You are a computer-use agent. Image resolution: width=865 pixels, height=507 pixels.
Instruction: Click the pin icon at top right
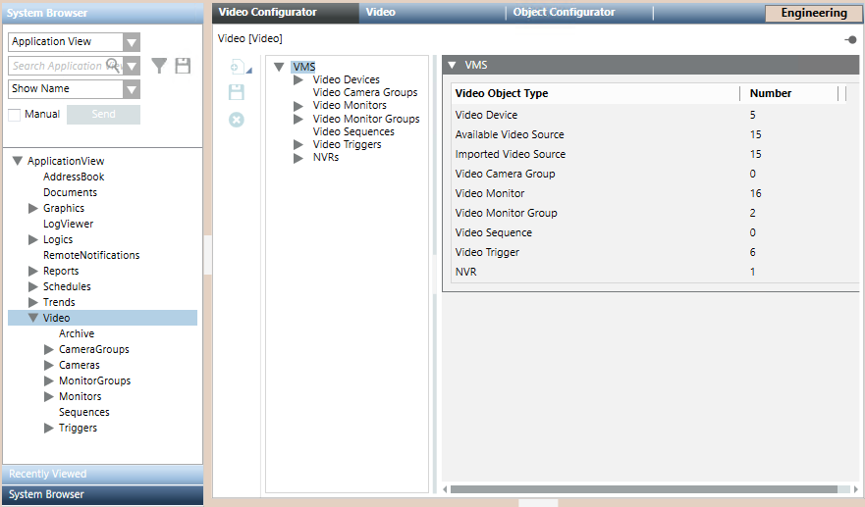tap(849, 39)
